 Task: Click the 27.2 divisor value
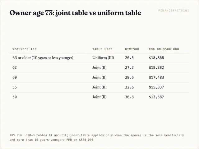coord(129,68)
